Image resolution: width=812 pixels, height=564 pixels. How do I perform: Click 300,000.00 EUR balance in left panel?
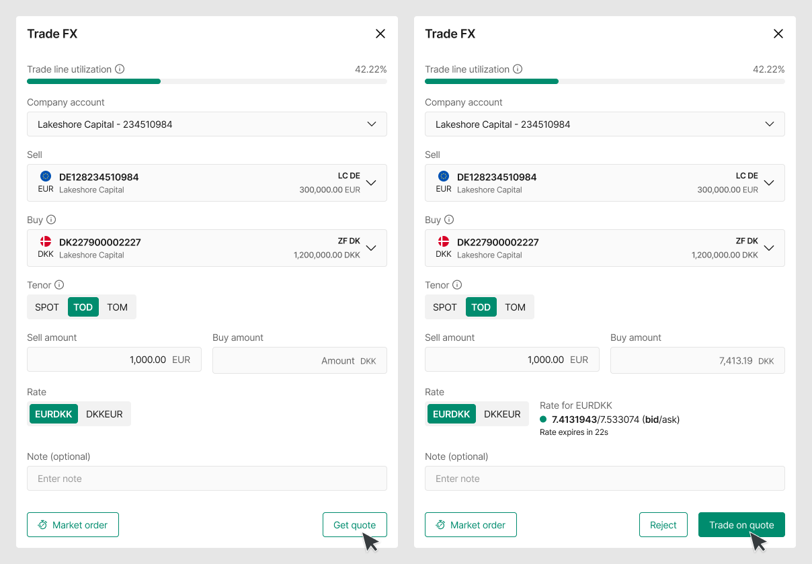pos(330,190)
